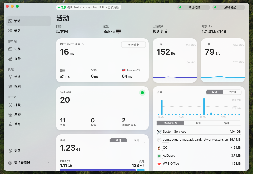
Task: Open 请求查看器 request viewer link
Action: tap(22, 163)
